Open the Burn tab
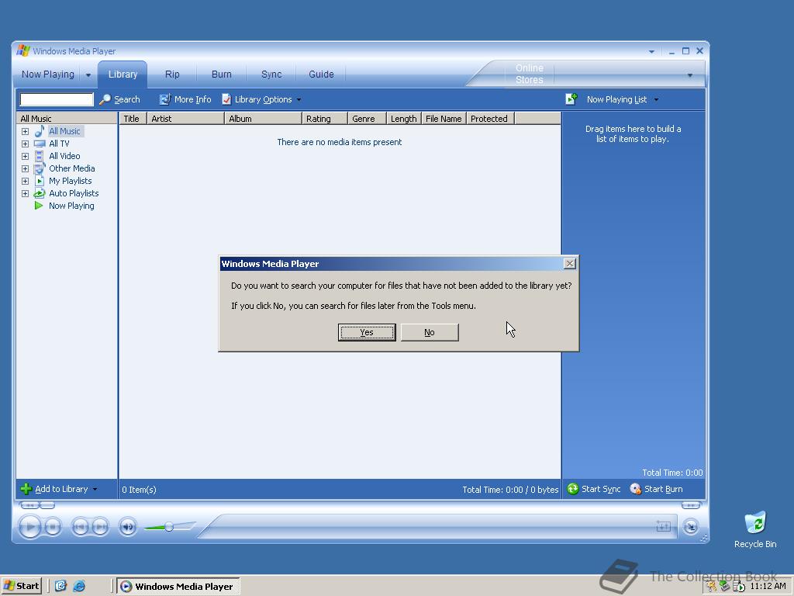This screenshot has width=794, height=596. tap(221, 74)
